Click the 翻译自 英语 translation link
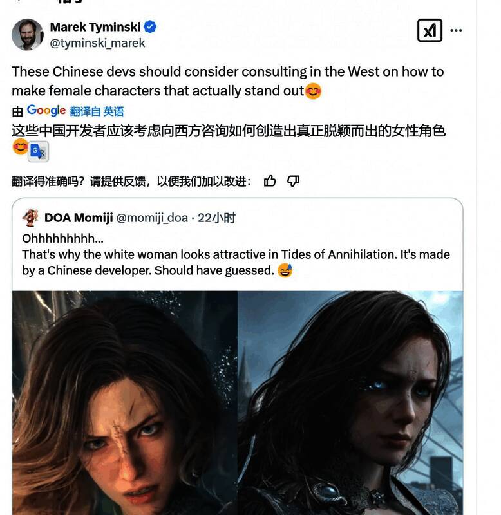Image resolution: width=501 pixels, height=515 pixels. (x=97, y=111)
